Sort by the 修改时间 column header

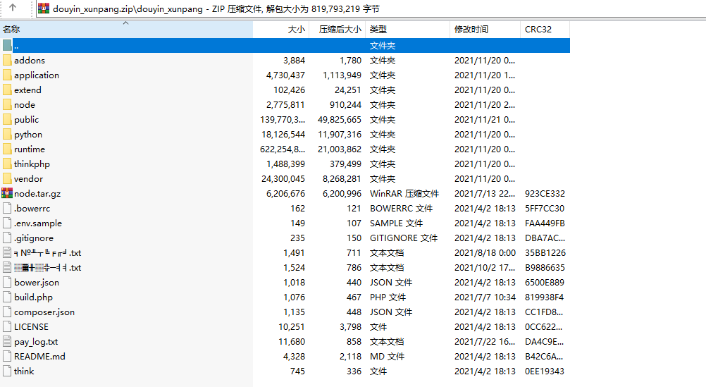point(485,30)
